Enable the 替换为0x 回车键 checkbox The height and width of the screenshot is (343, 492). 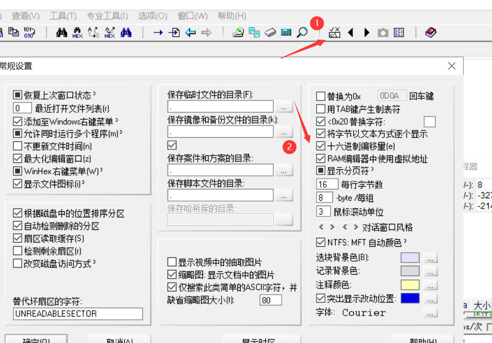(321, 95)
